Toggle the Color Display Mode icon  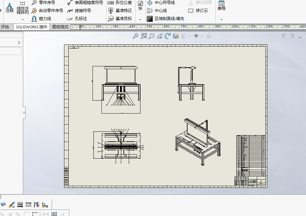[45, 205]
